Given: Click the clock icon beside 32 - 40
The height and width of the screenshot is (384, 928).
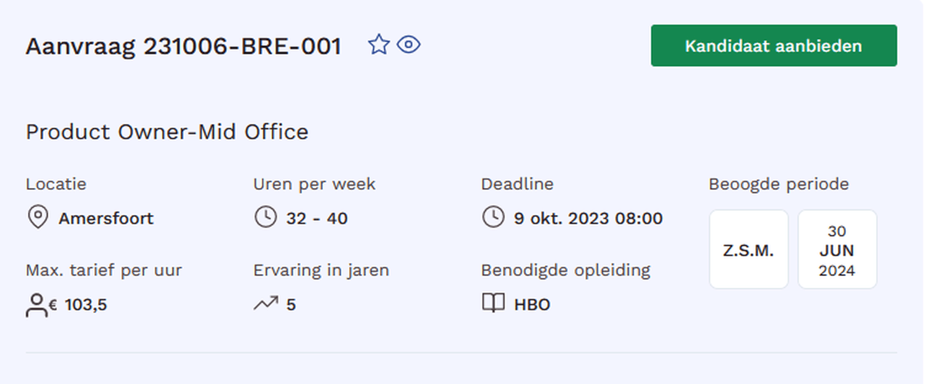Looking at the screenshot, I should (x=265, y=217).
